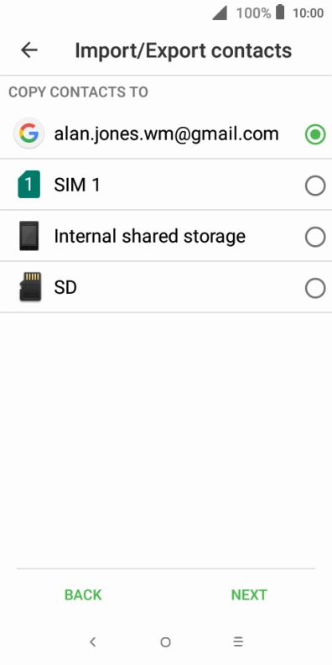
Task: Open recent apps from navigation bar
Action: 238,642
